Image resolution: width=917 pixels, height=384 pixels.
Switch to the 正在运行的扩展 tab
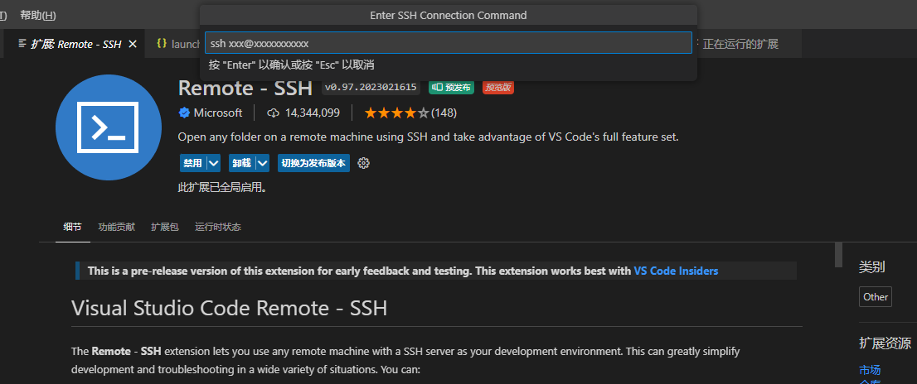tap(740, 44)
